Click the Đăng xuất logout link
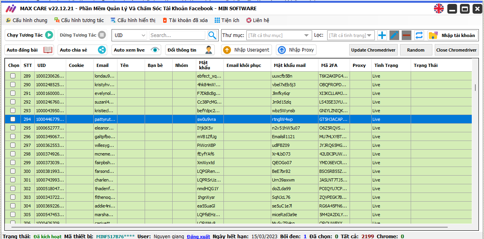 click(198, 236)
